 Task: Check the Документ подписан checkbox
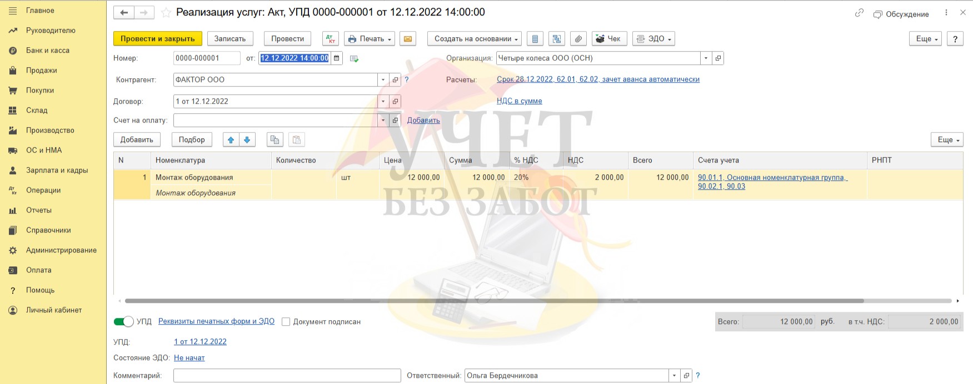pyautogui.click(x=286, y=322)
